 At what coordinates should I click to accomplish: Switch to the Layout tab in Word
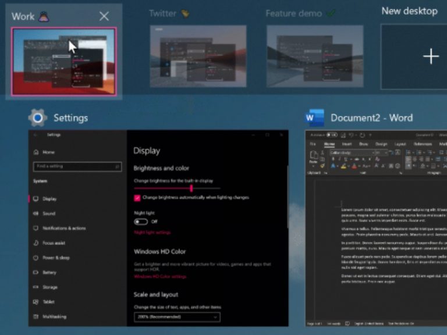click(x=400, y=144)
